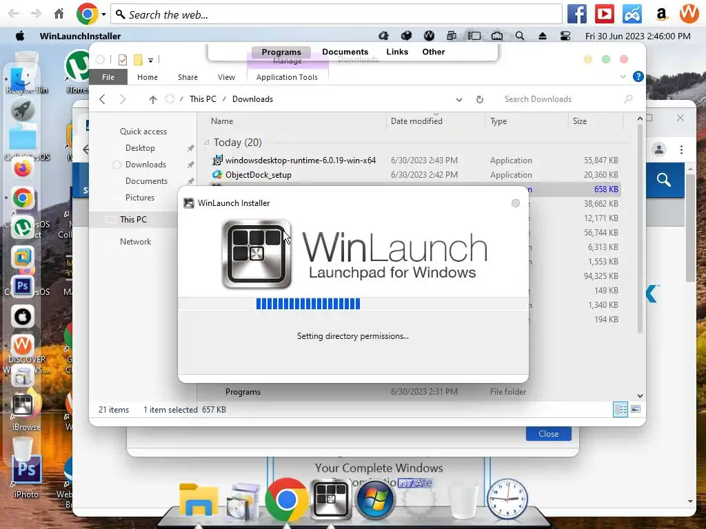Screen dimensions: 706x529
Task: Click the magnifier search icon in menu bar
Action: point(520,36)
